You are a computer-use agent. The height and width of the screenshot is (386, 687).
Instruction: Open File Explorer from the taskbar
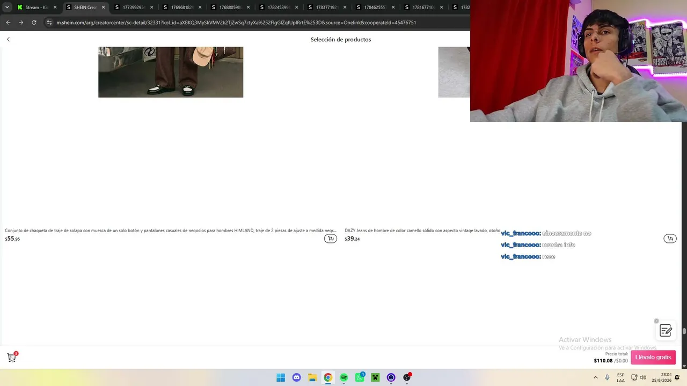click(x=312, y=377)
